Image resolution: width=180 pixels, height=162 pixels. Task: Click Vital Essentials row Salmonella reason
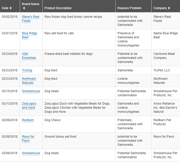tap(130, 58)
